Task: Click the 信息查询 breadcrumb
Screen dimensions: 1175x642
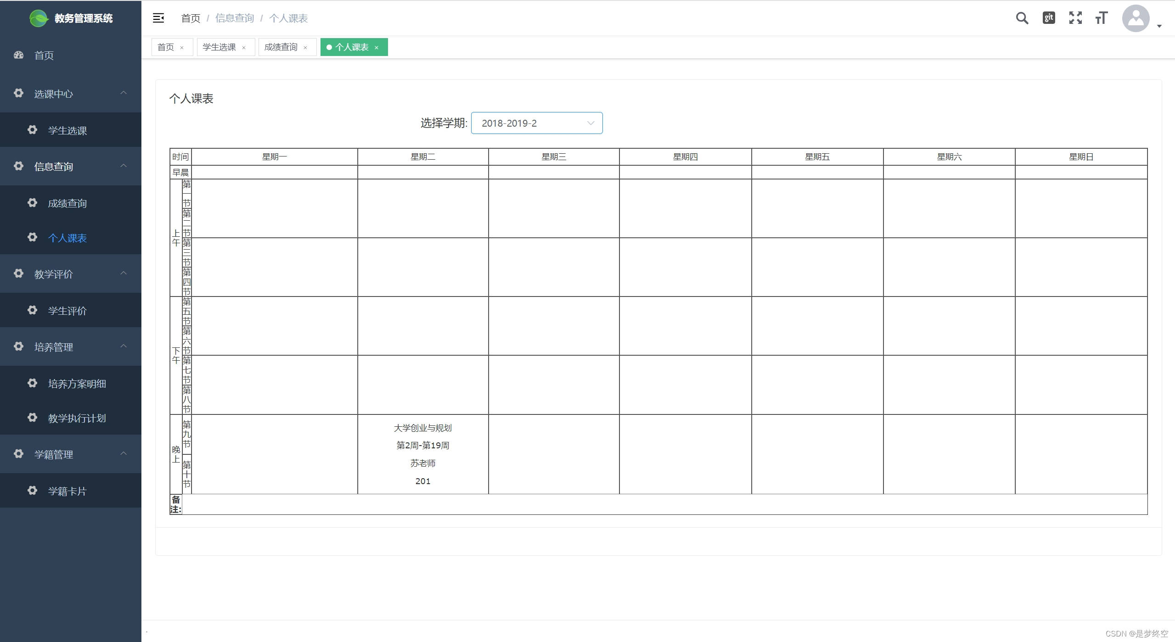Action: pyautogui.click(x=235, y=18)
